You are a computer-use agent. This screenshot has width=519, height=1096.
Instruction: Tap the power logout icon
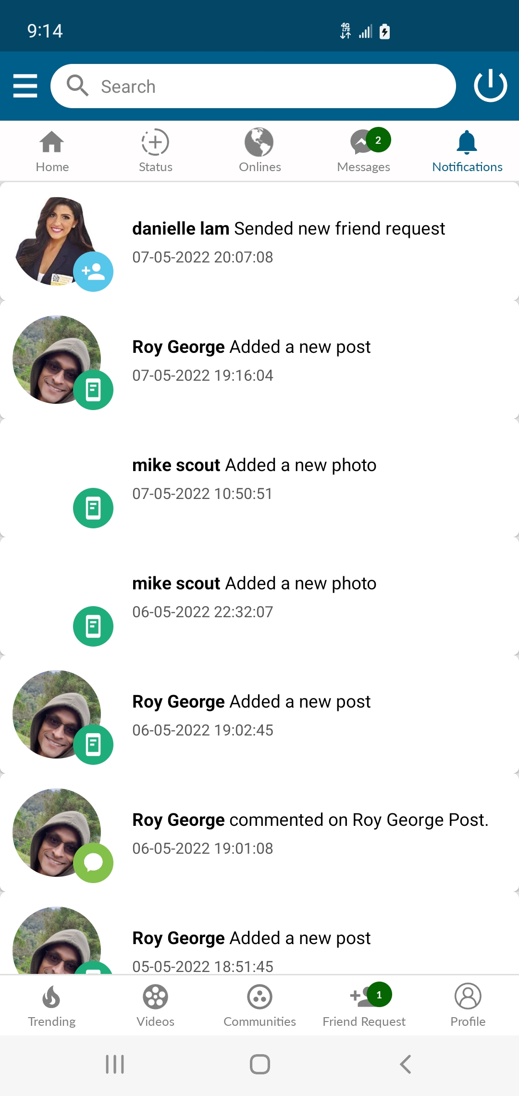pyautogui.click(x=490, y=86)
